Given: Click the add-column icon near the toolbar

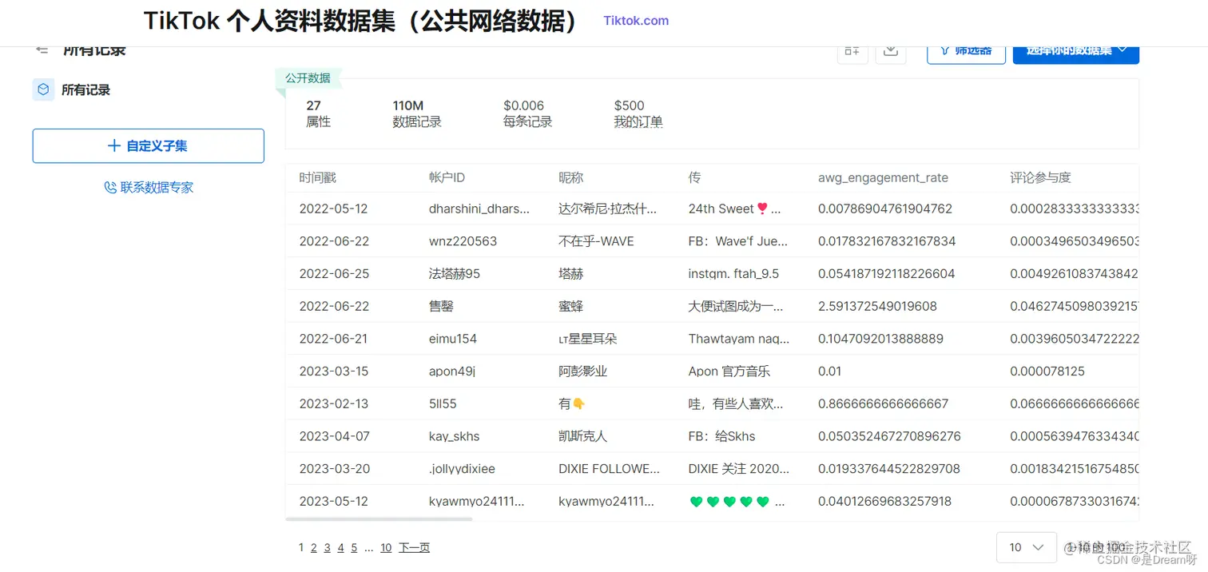Looking at the screenshot, I should [852, 50].
